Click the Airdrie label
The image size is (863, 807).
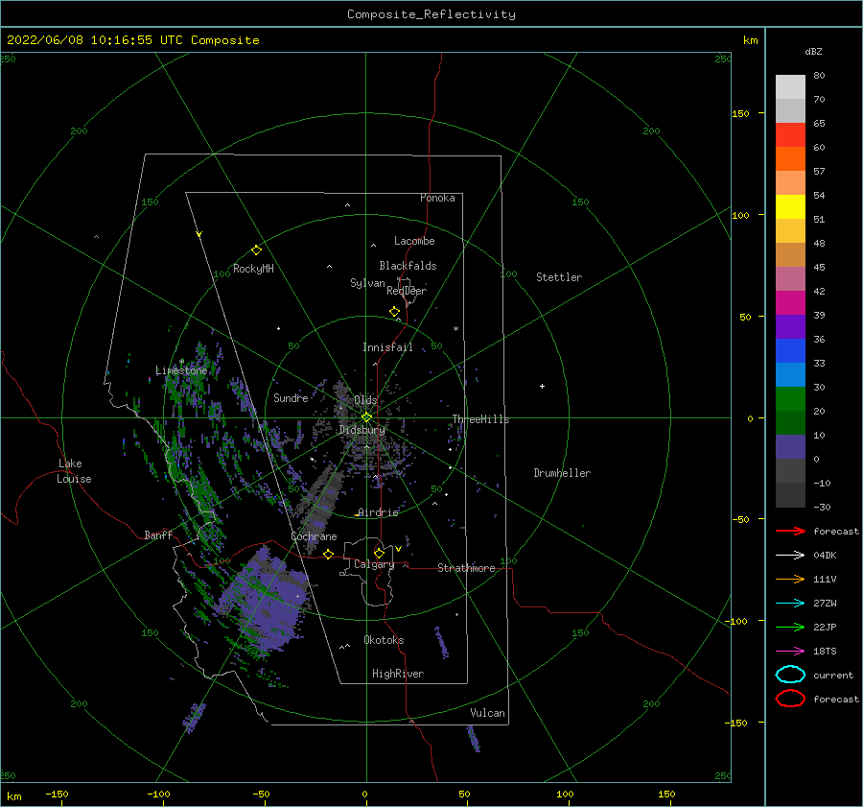tap(378, 512)
